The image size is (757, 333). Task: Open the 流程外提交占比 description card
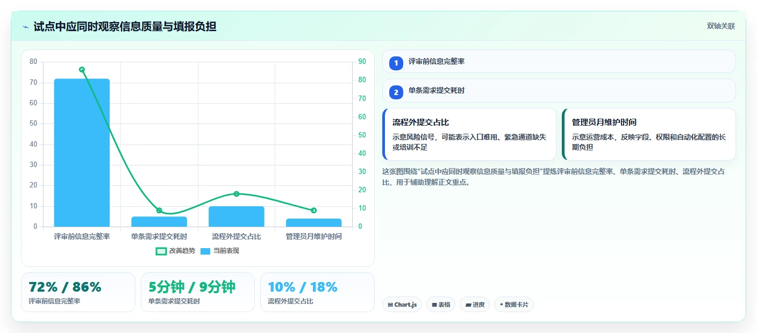[x=469, y=134]
